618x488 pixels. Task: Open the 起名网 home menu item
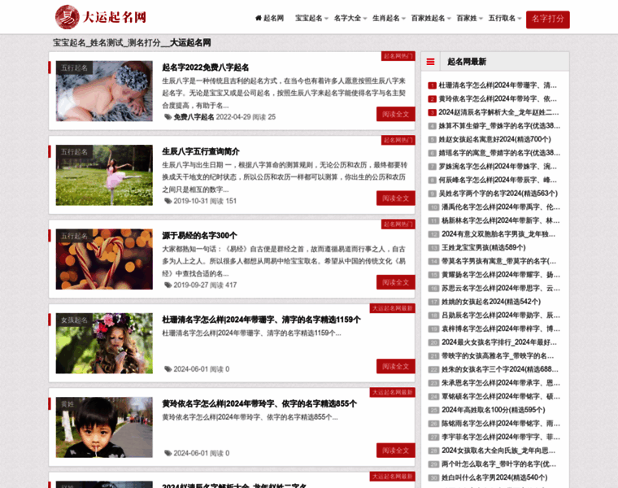(270, 18)
